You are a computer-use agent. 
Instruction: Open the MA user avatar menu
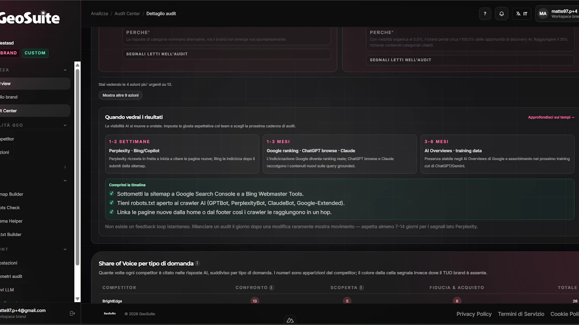(543, 14)
